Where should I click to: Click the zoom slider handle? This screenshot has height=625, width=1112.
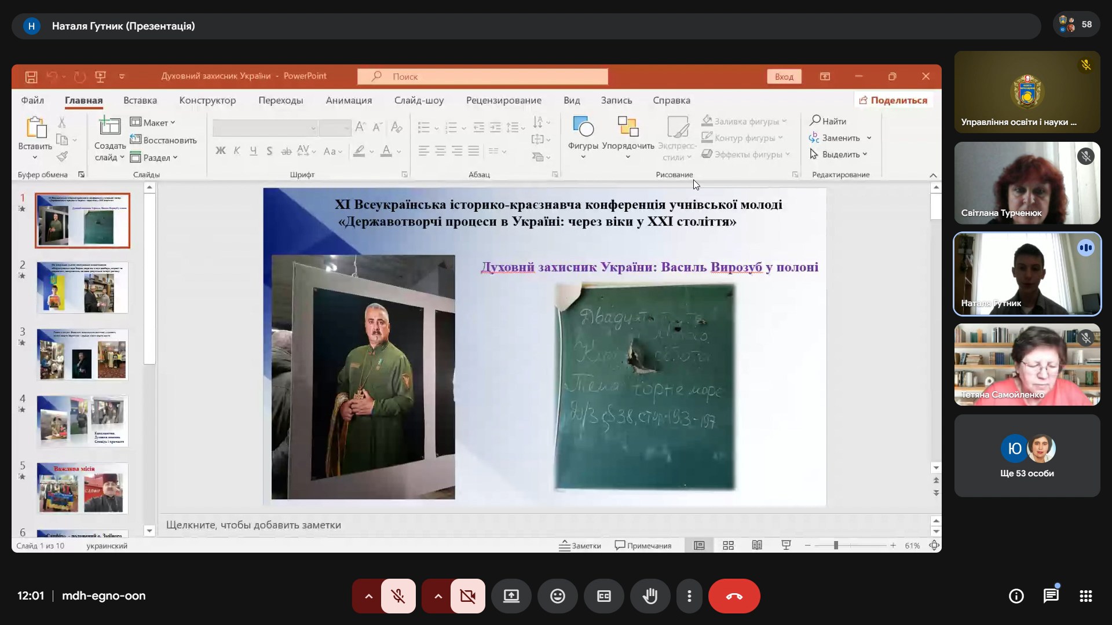pyautogui.click(x=836, y=545)
